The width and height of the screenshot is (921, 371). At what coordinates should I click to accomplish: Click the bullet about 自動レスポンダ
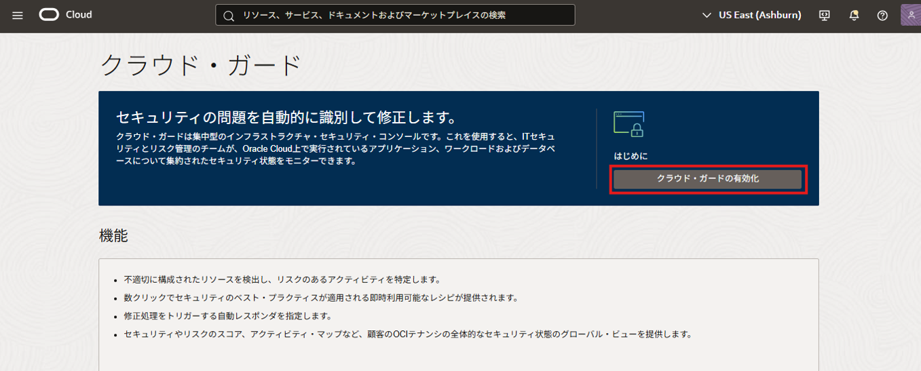(x=228, y=316)
